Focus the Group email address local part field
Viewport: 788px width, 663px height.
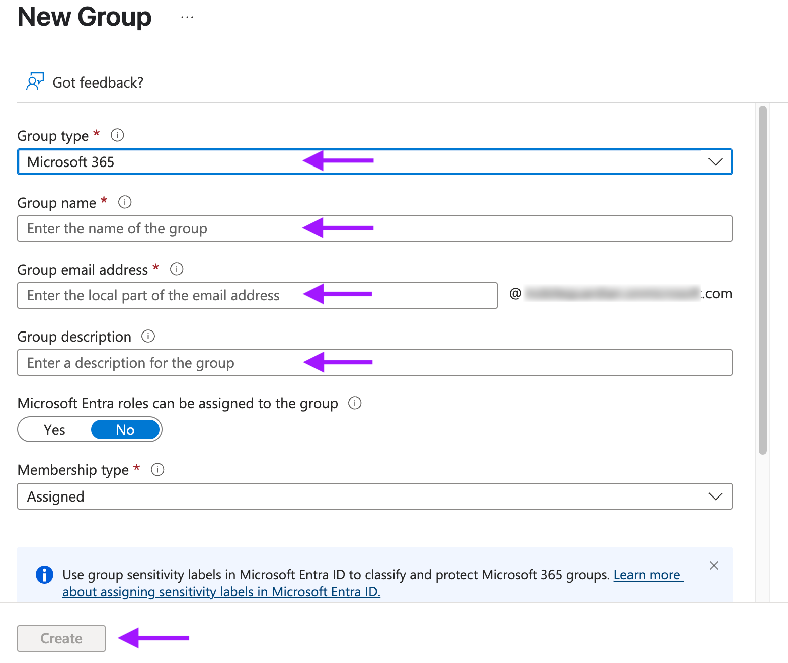tap(258, 295)
